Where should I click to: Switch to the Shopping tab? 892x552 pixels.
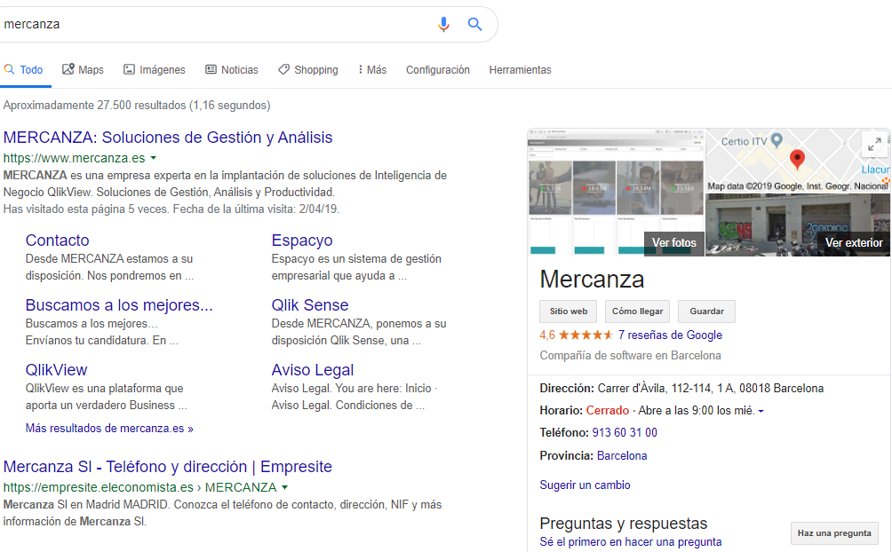[308, 69]
